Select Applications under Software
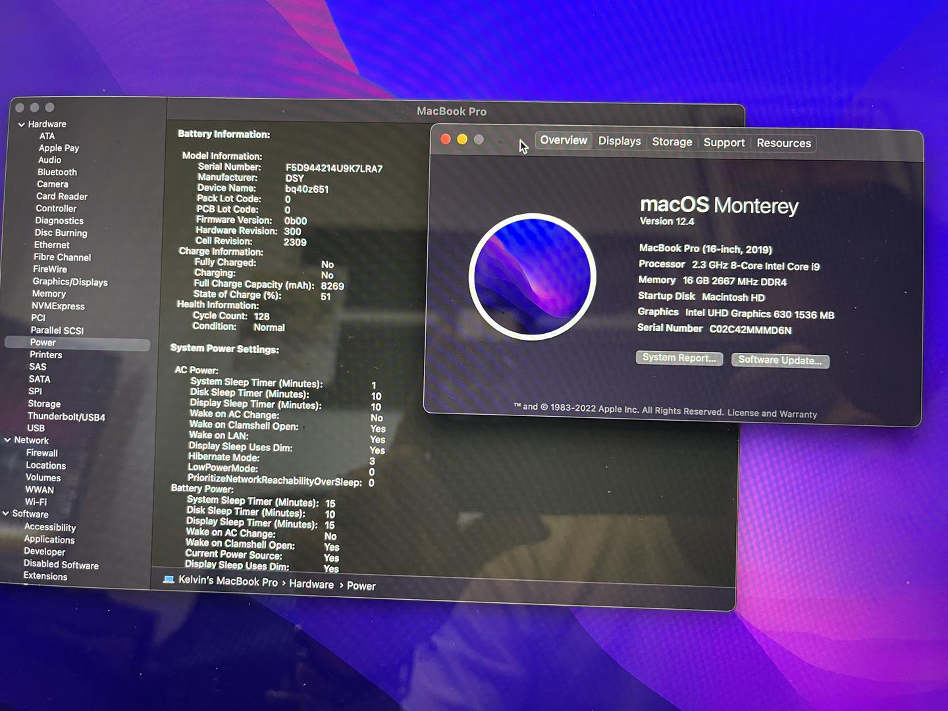The image size is (948, 711). [49, 539]
